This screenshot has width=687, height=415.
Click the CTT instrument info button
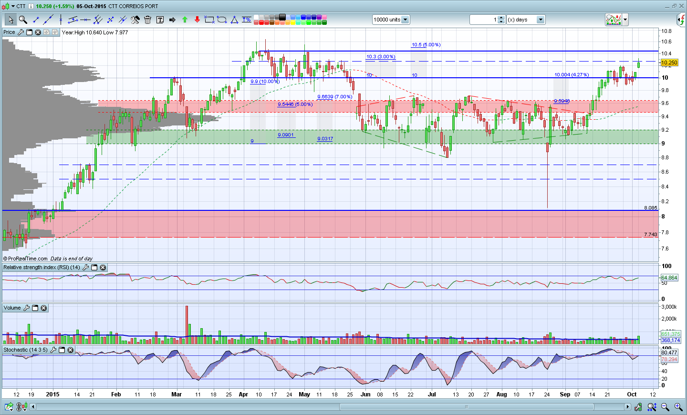(x=31, y=6)
